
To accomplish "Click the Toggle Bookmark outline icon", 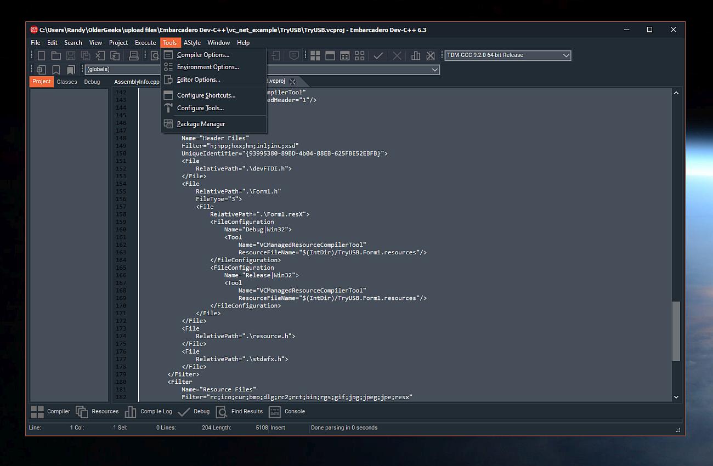I will [56, 70].
